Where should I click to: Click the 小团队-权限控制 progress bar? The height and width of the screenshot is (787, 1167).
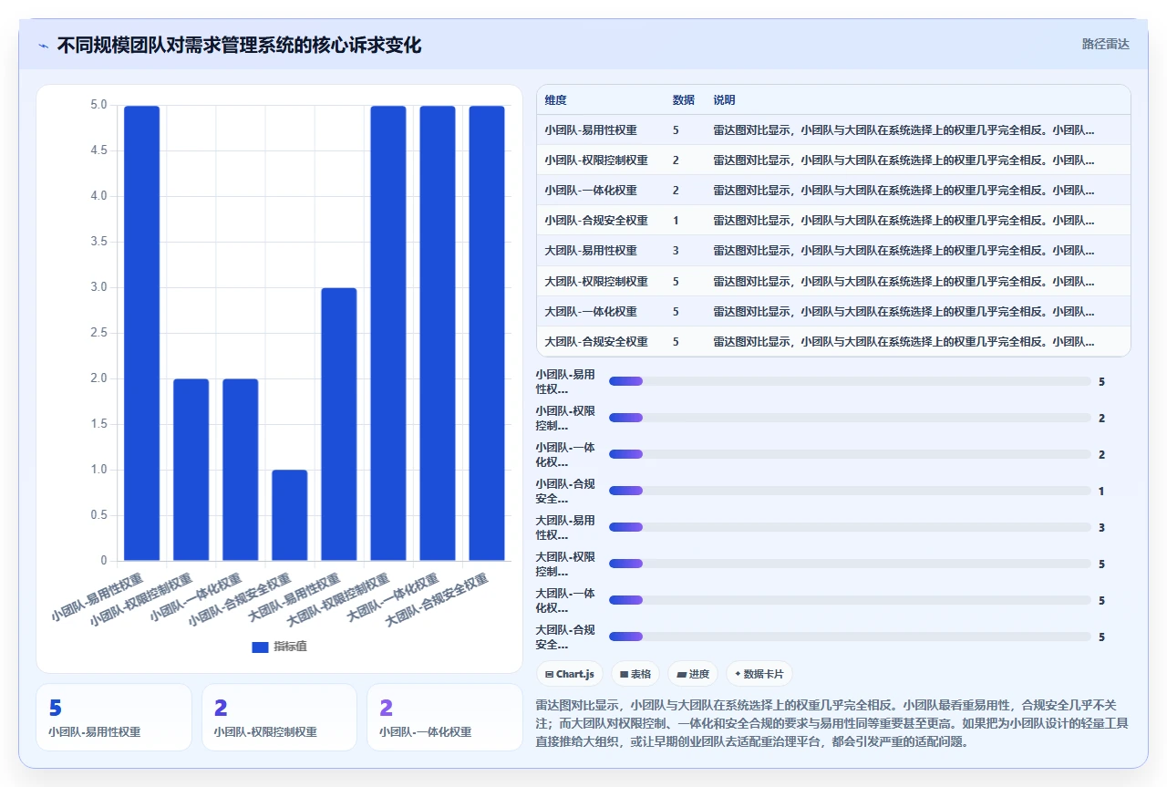click(x=850, y=418)
